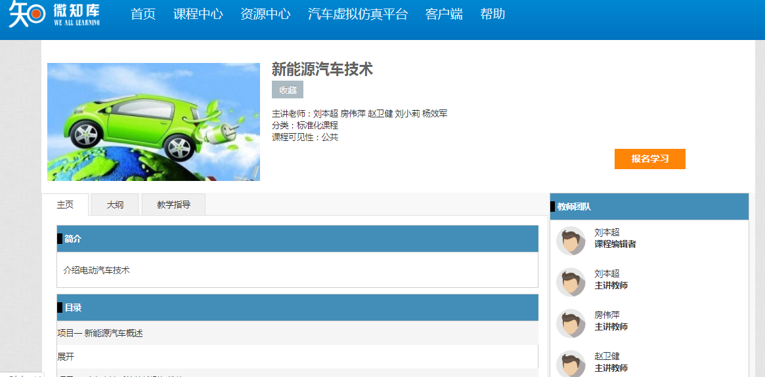Screen dimensions: 765x377
Task: Select the 主页 tab
Action: coord(65,205)
